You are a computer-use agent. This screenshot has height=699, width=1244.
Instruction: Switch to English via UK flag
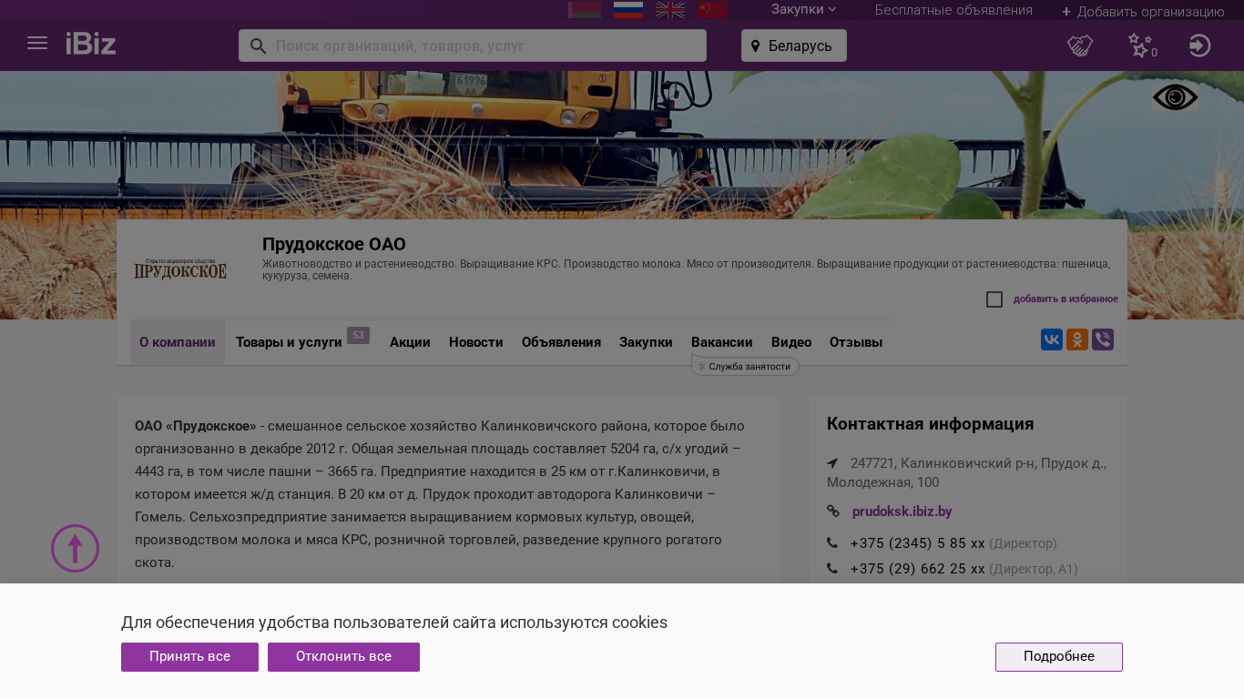(x=670, y=10)
